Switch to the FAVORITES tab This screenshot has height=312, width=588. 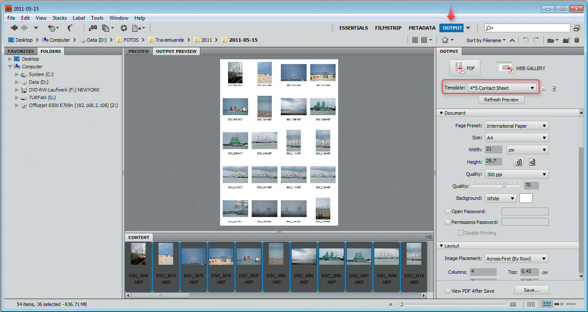[21, 51]
